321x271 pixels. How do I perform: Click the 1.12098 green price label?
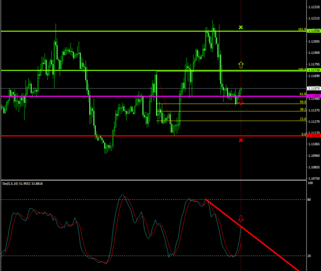[x=313, y=31]
